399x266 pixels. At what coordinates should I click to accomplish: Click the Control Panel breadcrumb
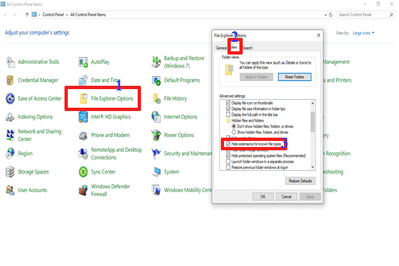53,15
